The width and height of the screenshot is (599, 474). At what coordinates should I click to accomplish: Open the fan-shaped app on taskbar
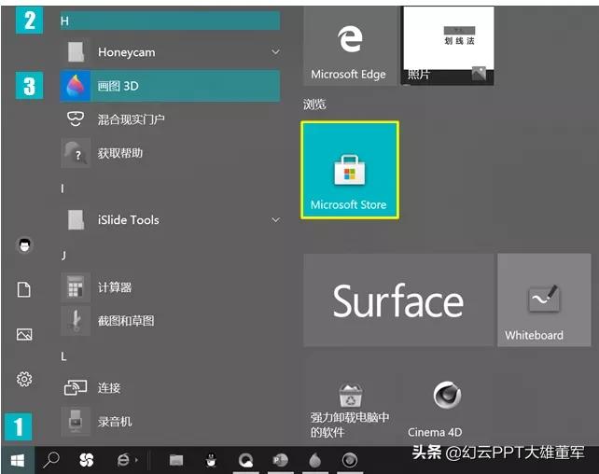click(x=87, y=460)
